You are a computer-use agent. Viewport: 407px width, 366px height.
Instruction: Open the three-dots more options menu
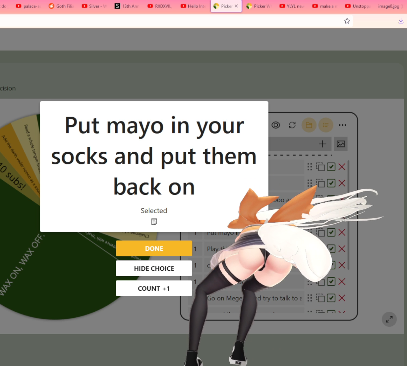coord(343,125)
